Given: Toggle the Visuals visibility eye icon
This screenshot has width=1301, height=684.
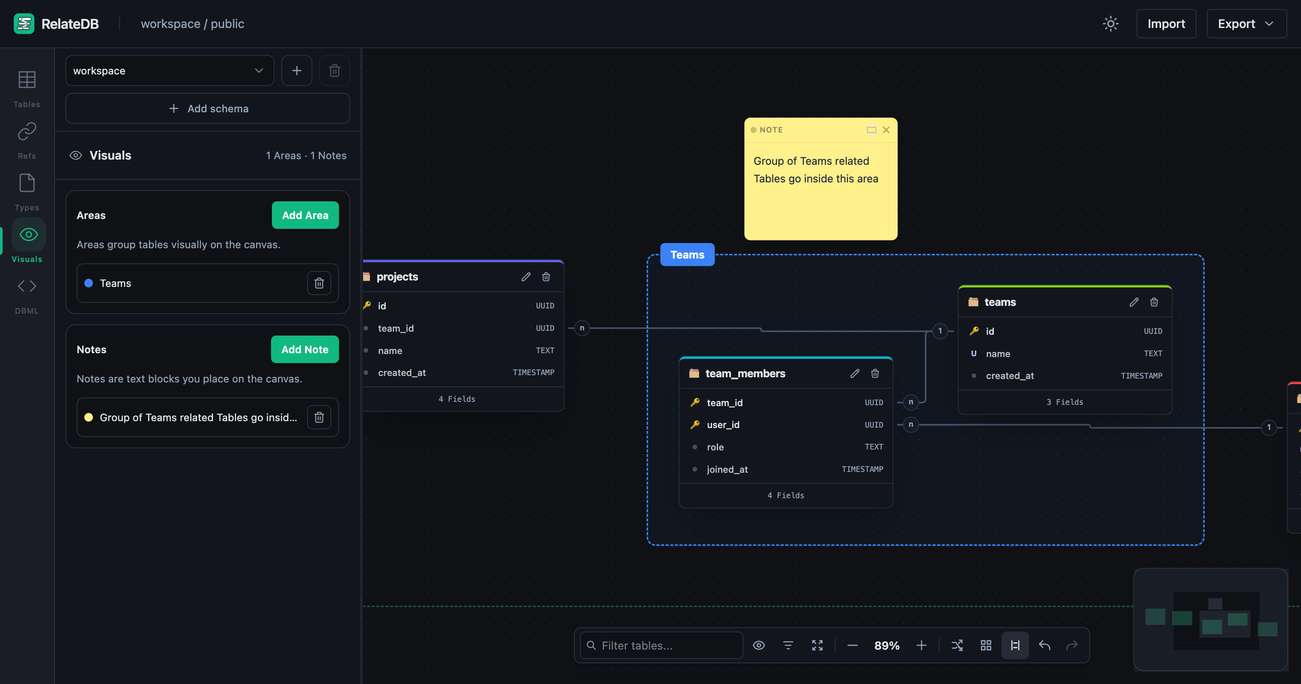Looking at the screenshot, I should coord(75,155).
